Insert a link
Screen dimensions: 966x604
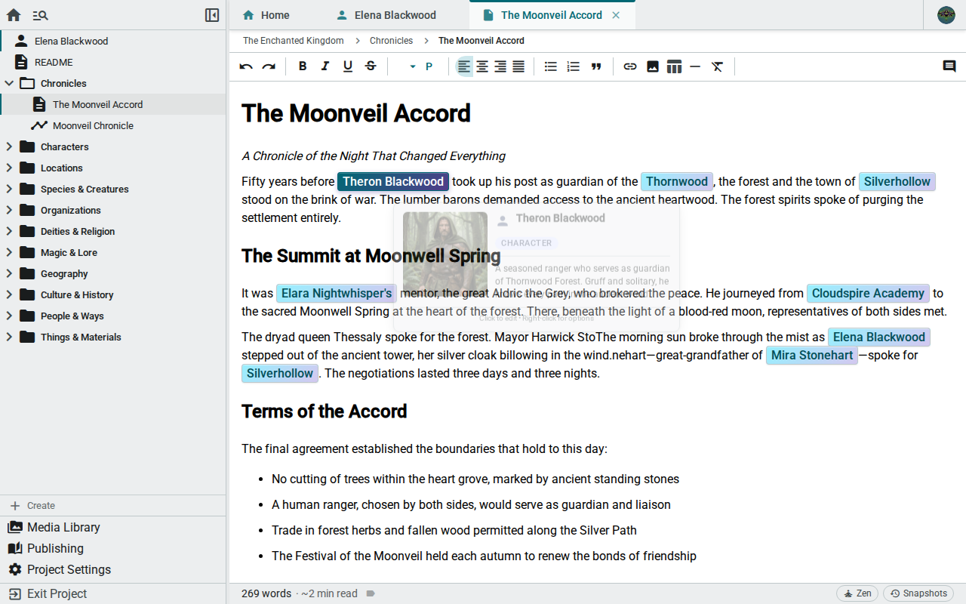(630, 66)
